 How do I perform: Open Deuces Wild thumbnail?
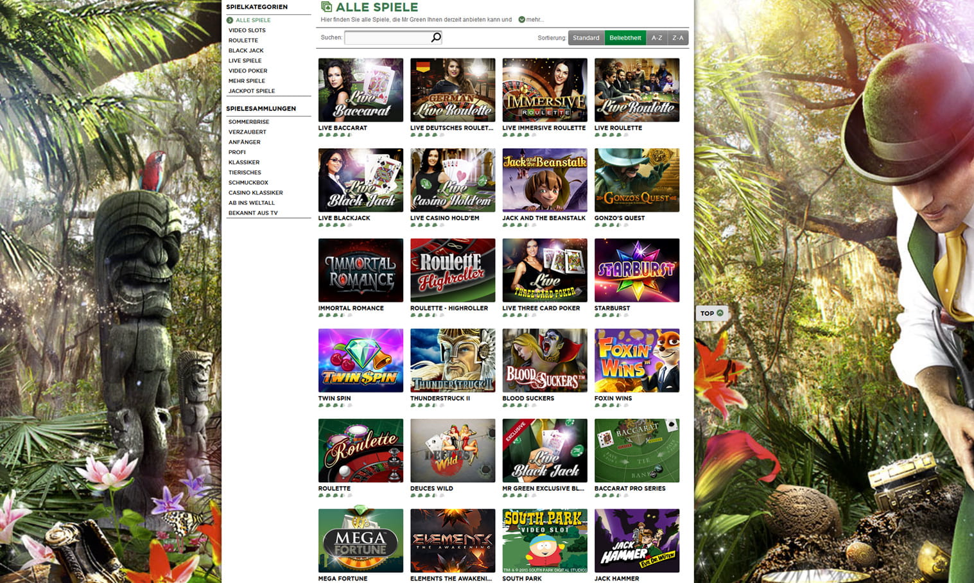[x=453, y=451]
